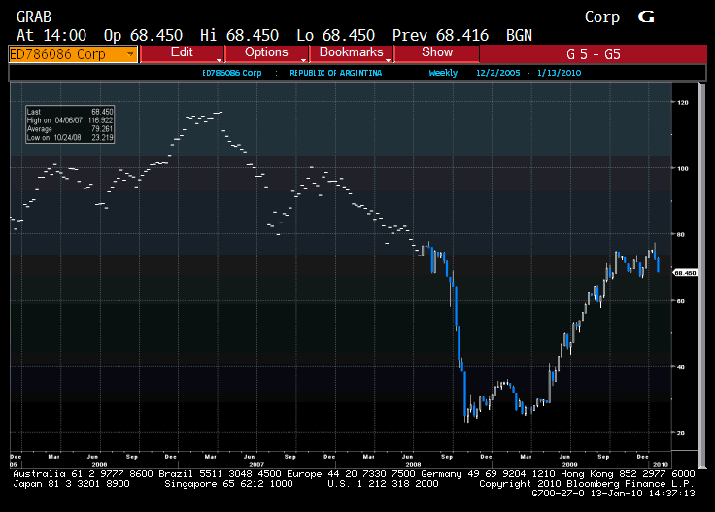Click the 60 y-axis label

pyautogui.click(x=681, y=301)
